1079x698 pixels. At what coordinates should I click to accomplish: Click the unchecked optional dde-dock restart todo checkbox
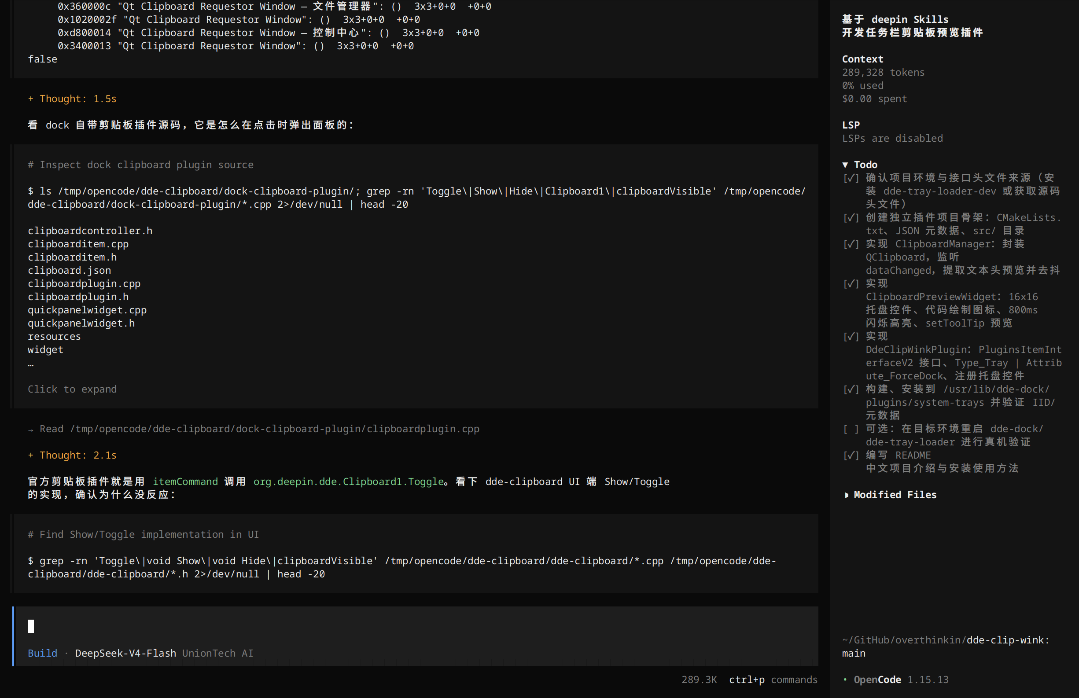tap(851, 429)
